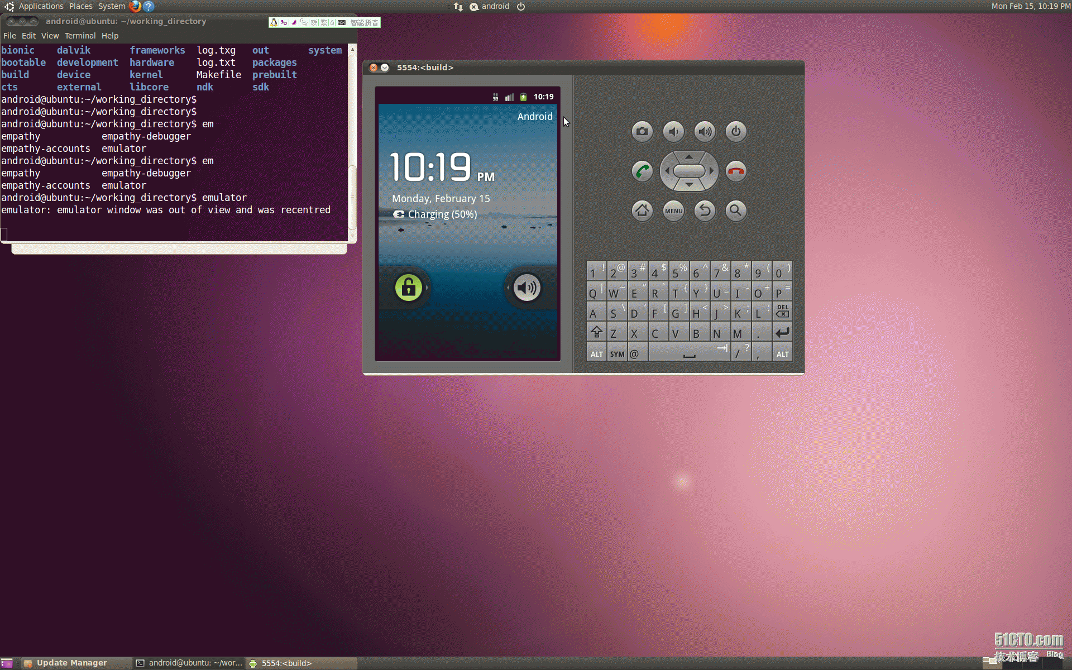The image size is (1072, 670).
Task: Click the M key on emulator keyboard
Action: [741, 332]
